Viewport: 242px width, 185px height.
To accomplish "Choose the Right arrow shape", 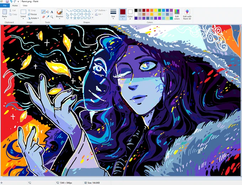I will (x=82, y=14).
